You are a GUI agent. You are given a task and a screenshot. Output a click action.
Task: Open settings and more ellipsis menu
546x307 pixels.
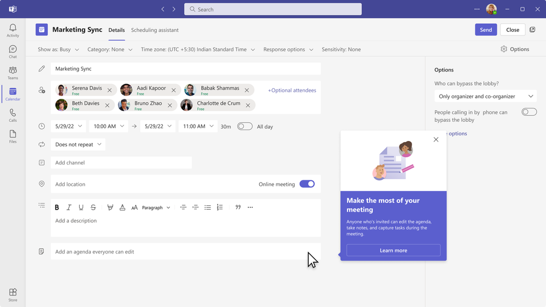[477, 9]
